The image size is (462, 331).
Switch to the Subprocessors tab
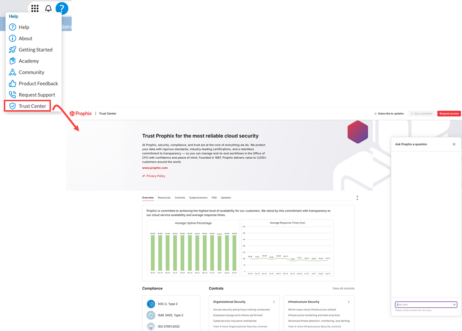198,198
